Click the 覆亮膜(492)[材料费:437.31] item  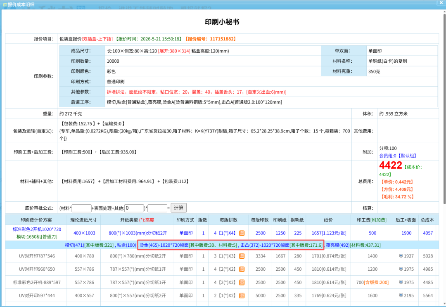(353, 245)
